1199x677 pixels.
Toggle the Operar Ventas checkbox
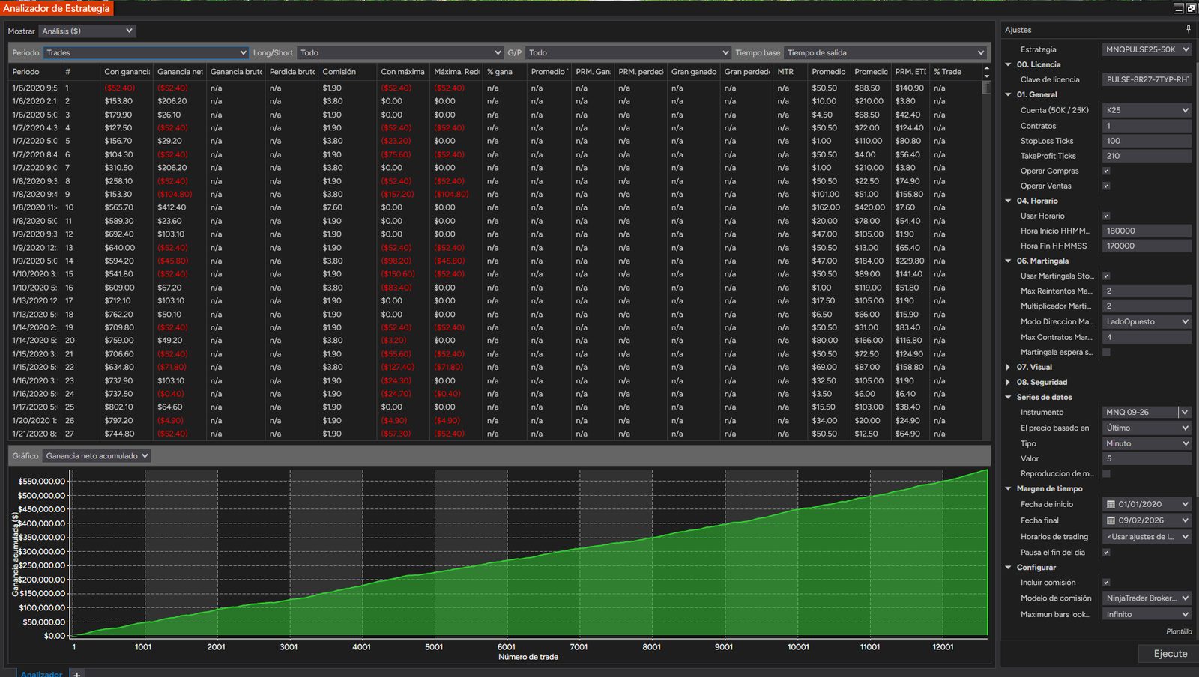[1106, 186]
